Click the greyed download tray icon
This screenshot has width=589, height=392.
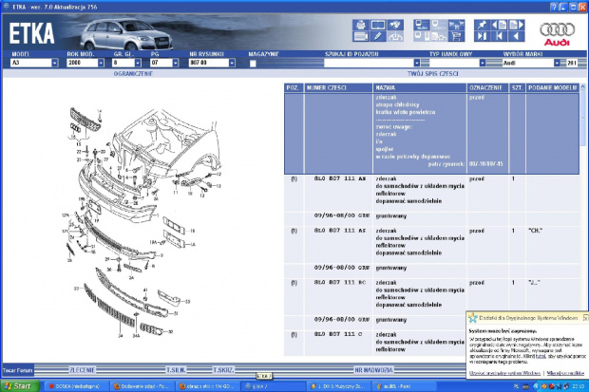click(395, 36)
